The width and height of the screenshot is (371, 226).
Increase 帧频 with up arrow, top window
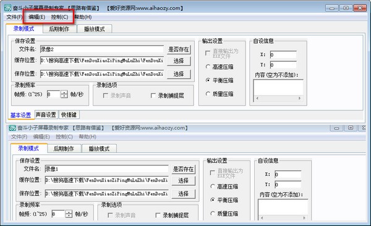pyautogui.click(x=64, y=93)
